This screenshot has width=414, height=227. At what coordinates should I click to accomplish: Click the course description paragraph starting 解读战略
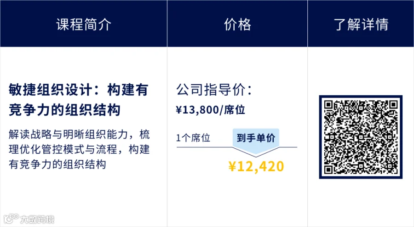pyautogui.click(x=79, y=149)
